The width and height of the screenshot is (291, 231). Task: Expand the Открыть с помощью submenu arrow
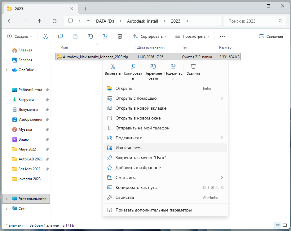222,98
